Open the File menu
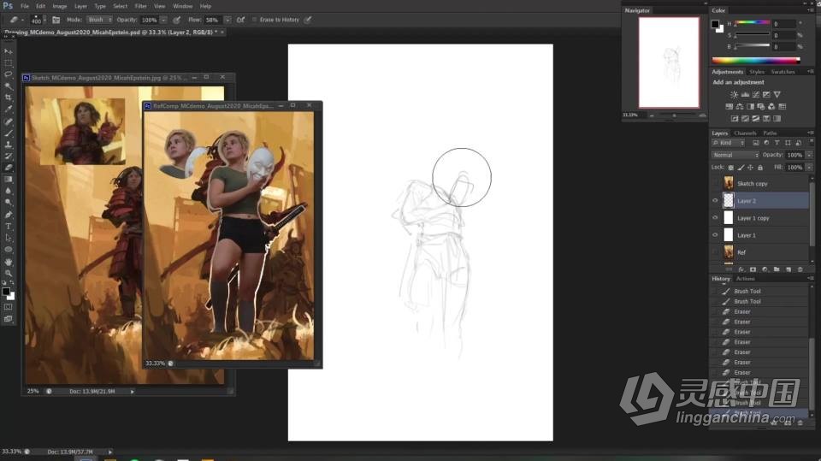821x461 pixels. 25,6
